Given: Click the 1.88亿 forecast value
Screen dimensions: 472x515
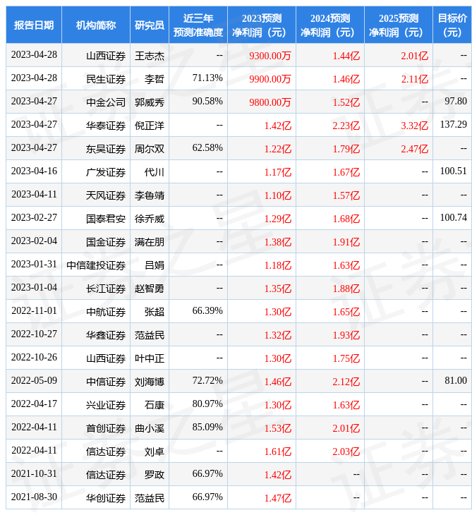Looking at the screenshot, I should coord(346,289).
